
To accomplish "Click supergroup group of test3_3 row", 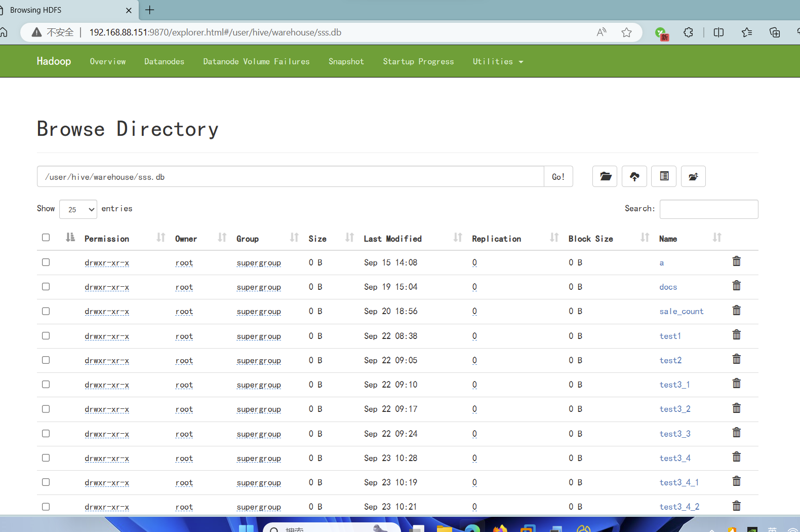I will 259,434.
